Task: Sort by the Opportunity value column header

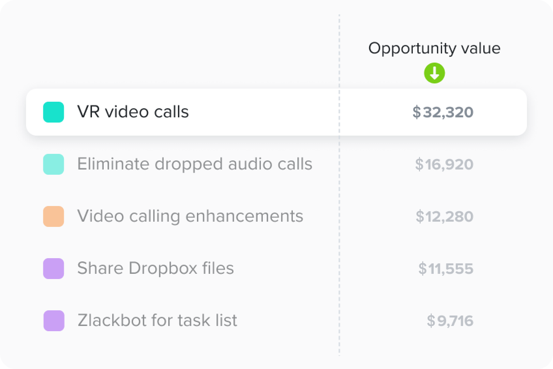Action: click(434, 48)
